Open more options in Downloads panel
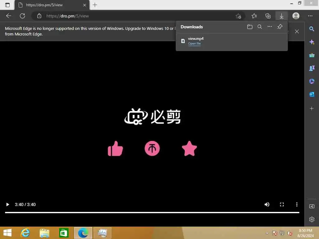This screenshot has width=319, height=239. coord(270,27)
